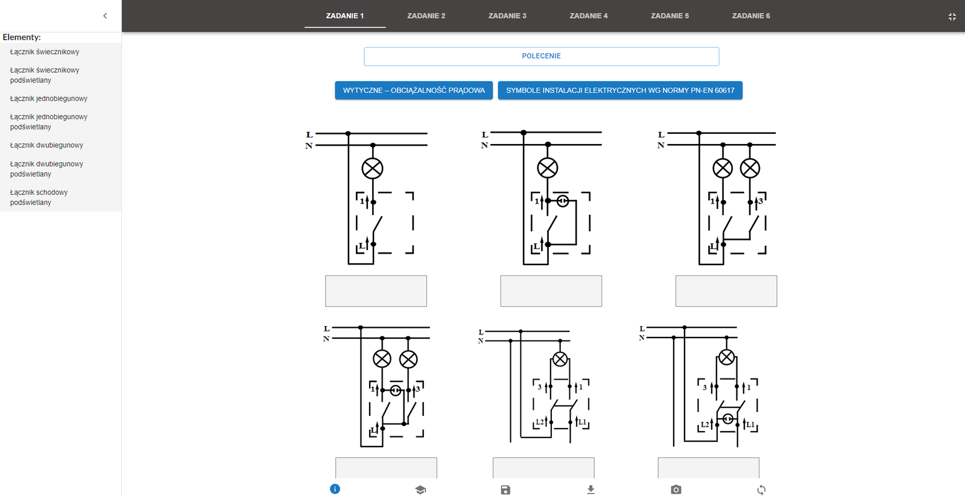This screenshot has width=965, height=496.
Task: Select Łącznik jednobiegunowy podświetlany element
Action: [x=48, y=122]
